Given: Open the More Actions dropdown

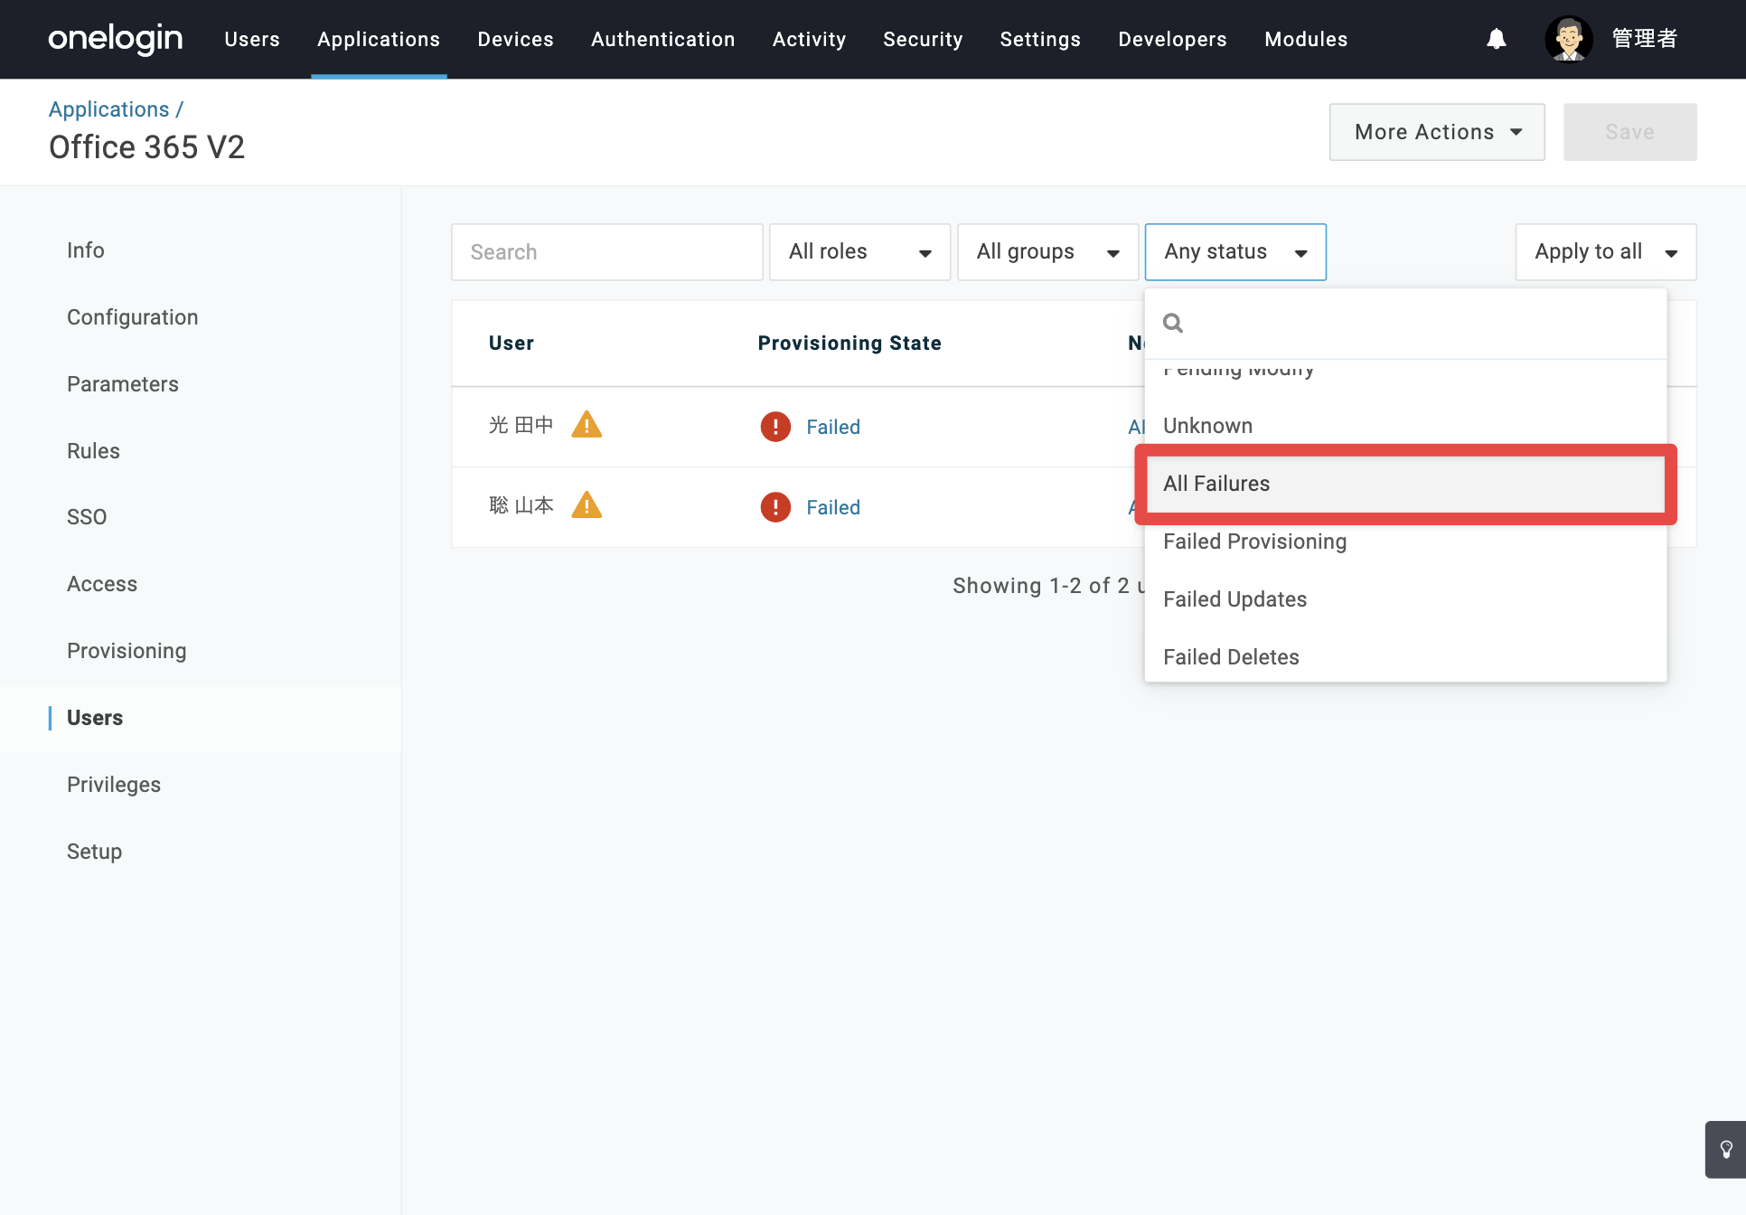Looking at the screenshot, I should point(1437,132).
